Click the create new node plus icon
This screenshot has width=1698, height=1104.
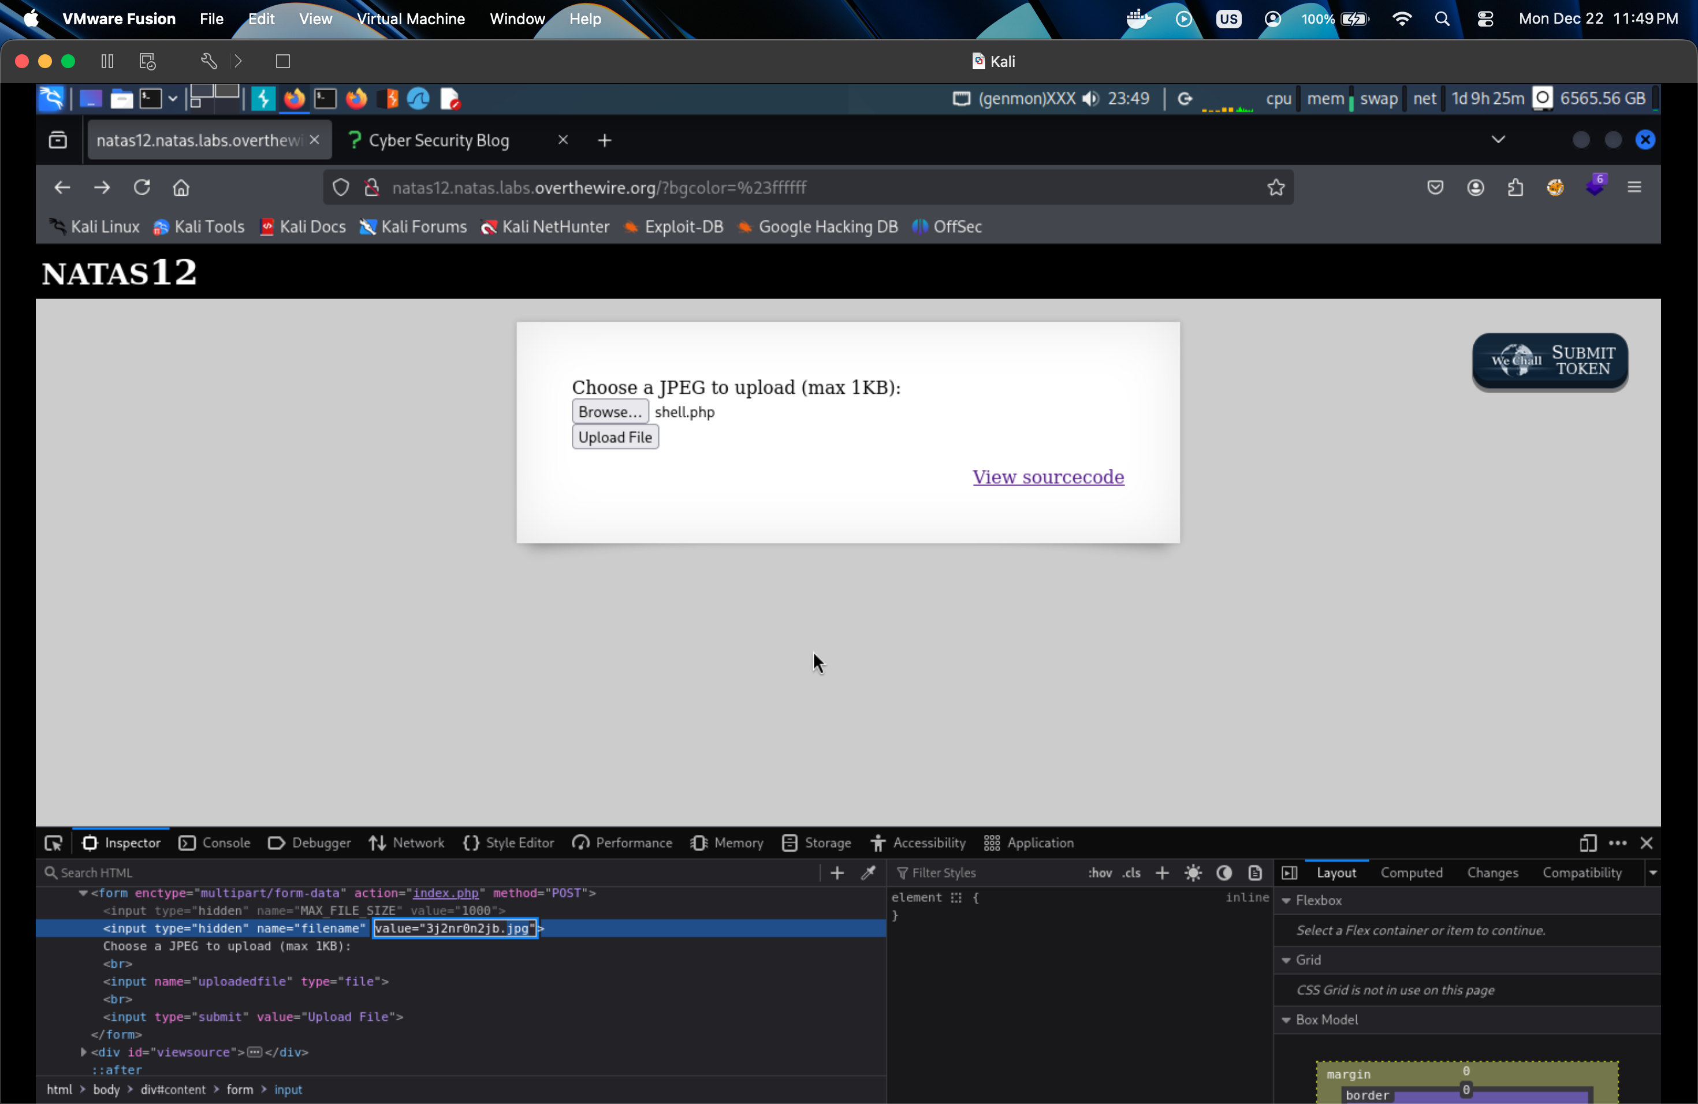(x=837, y=872)
